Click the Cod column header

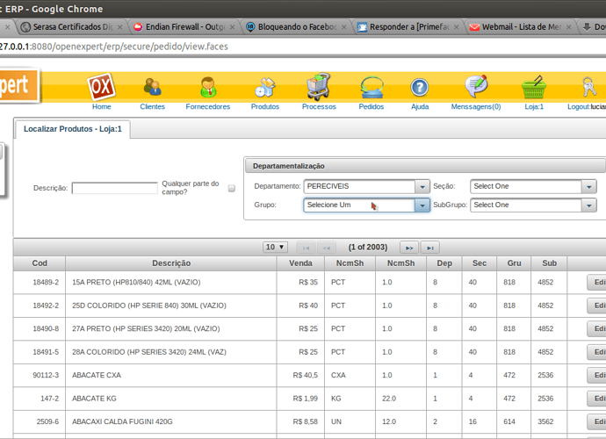(x=40, y=263)
